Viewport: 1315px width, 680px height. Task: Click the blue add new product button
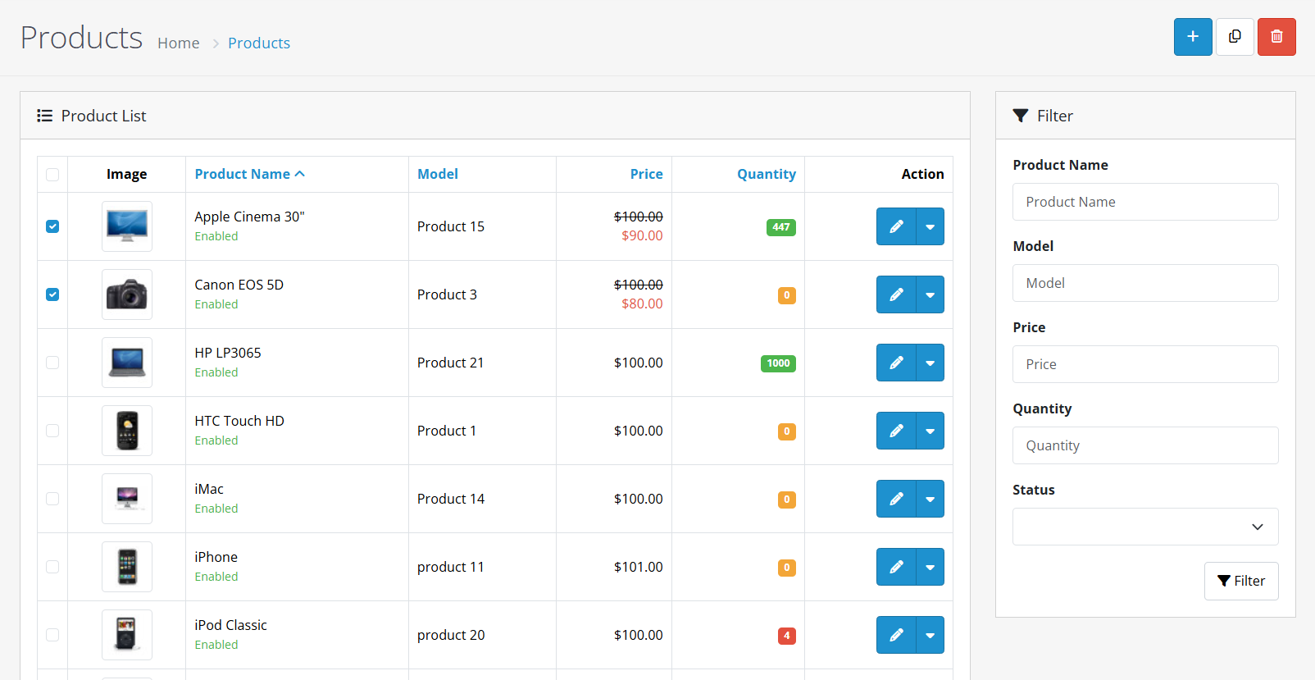pyautogui.click(x=1193, y=37)
